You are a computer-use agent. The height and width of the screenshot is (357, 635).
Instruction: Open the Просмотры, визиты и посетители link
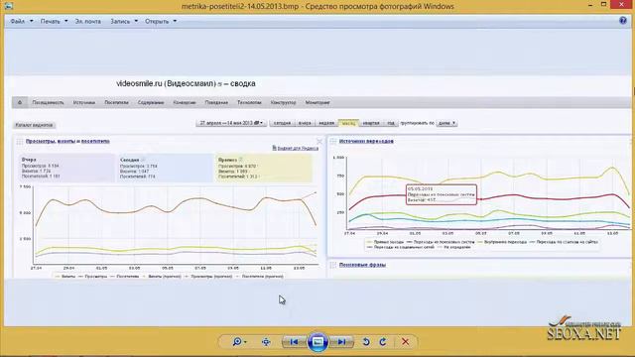click(x=67, y=141)
